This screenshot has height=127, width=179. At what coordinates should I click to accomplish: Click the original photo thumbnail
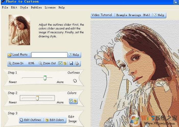pyautogui.click(x=19, y=30)
